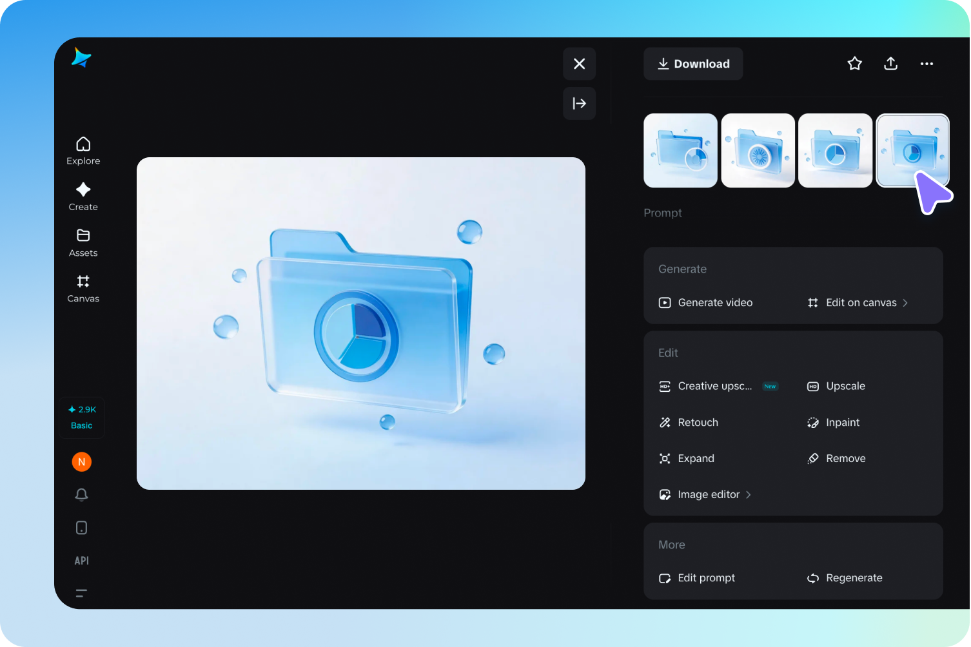Screen dimensions: 971x647
Task: Open the more options ellipsis menu
Action: tap(927, 64)
